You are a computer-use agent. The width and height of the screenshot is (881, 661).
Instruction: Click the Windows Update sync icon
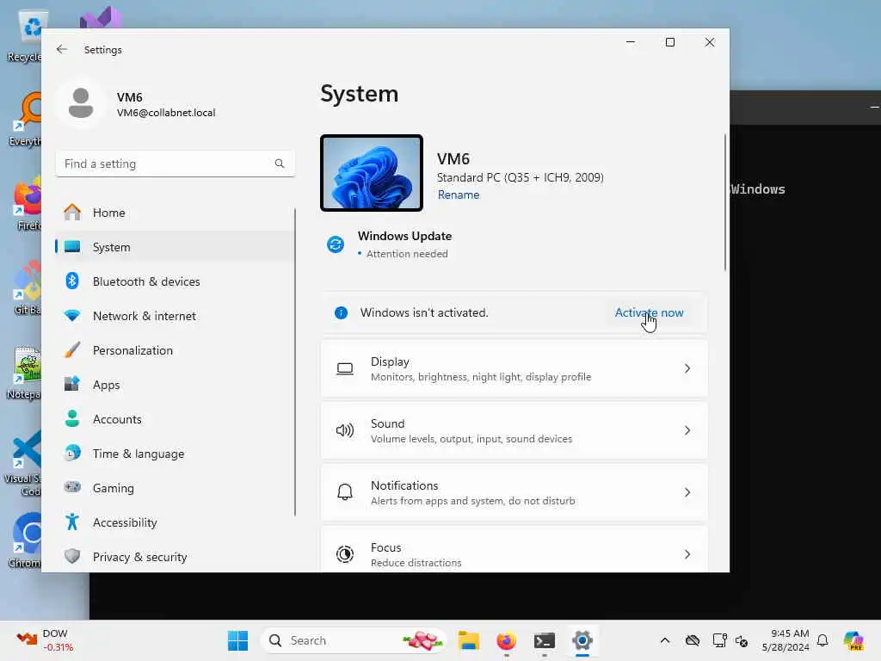(x=336, y=244)
